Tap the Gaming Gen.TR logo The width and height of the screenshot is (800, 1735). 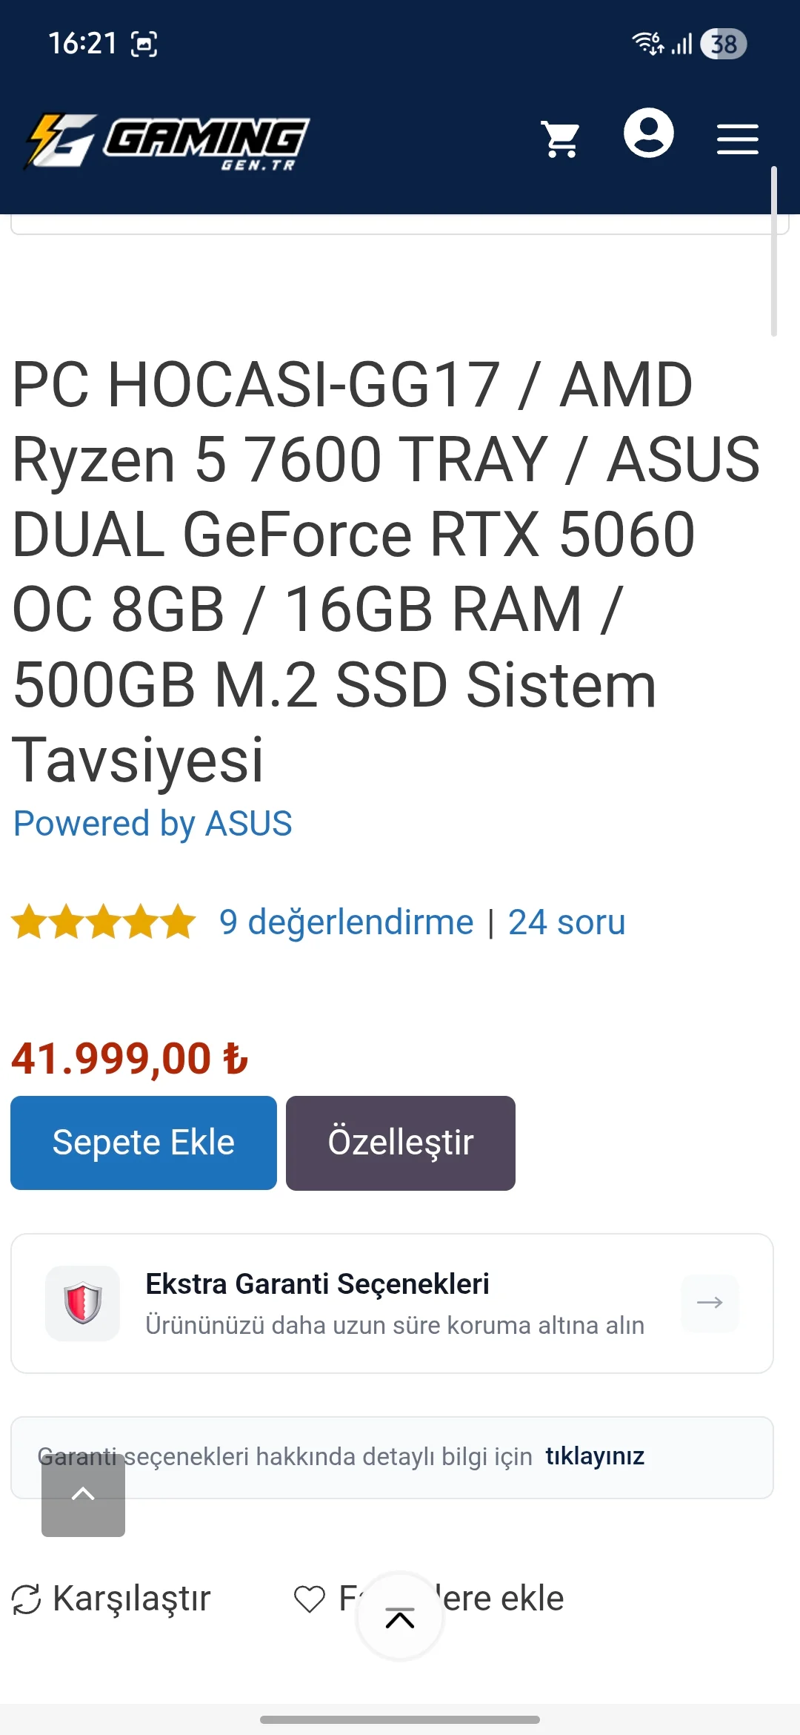tap(167, 142)
